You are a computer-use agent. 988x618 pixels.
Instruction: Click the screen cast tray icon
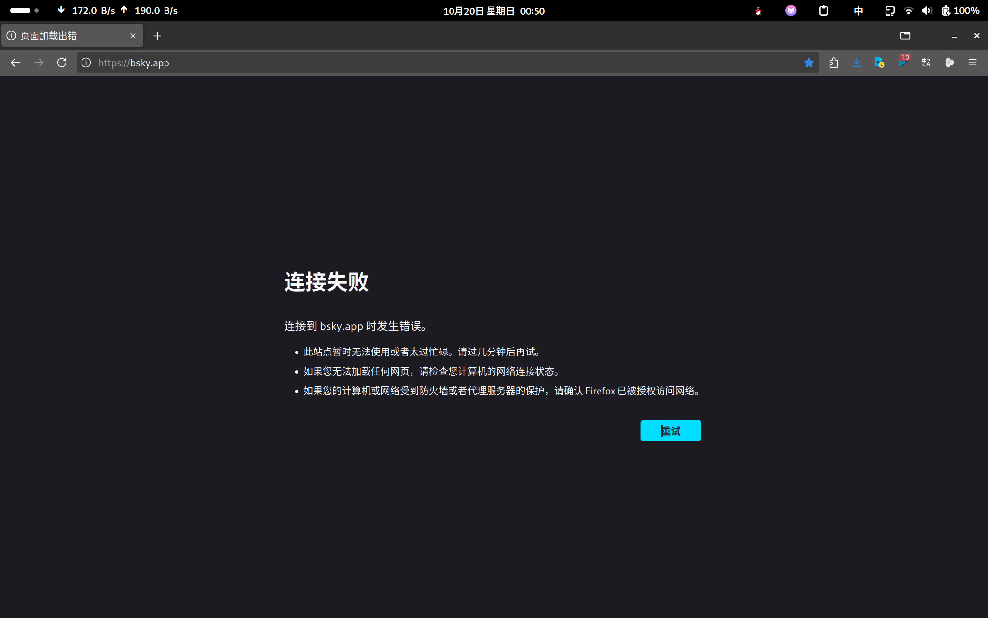(890, 11)
